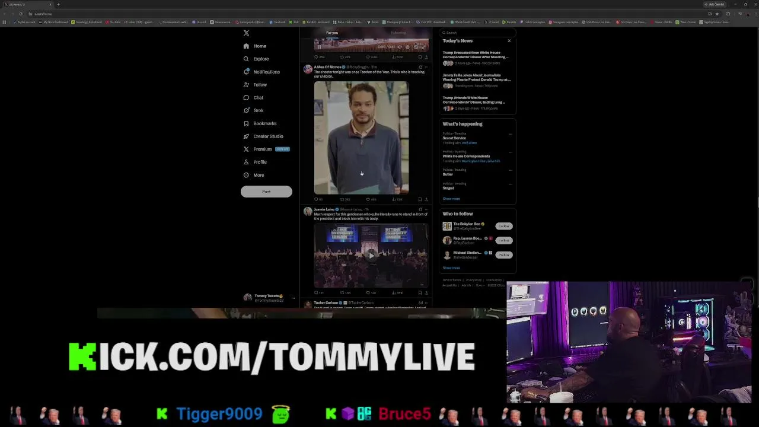Like the A Man Of Memes post
The height and width of the screenshot is (427, 759).
tap(371, 199)
